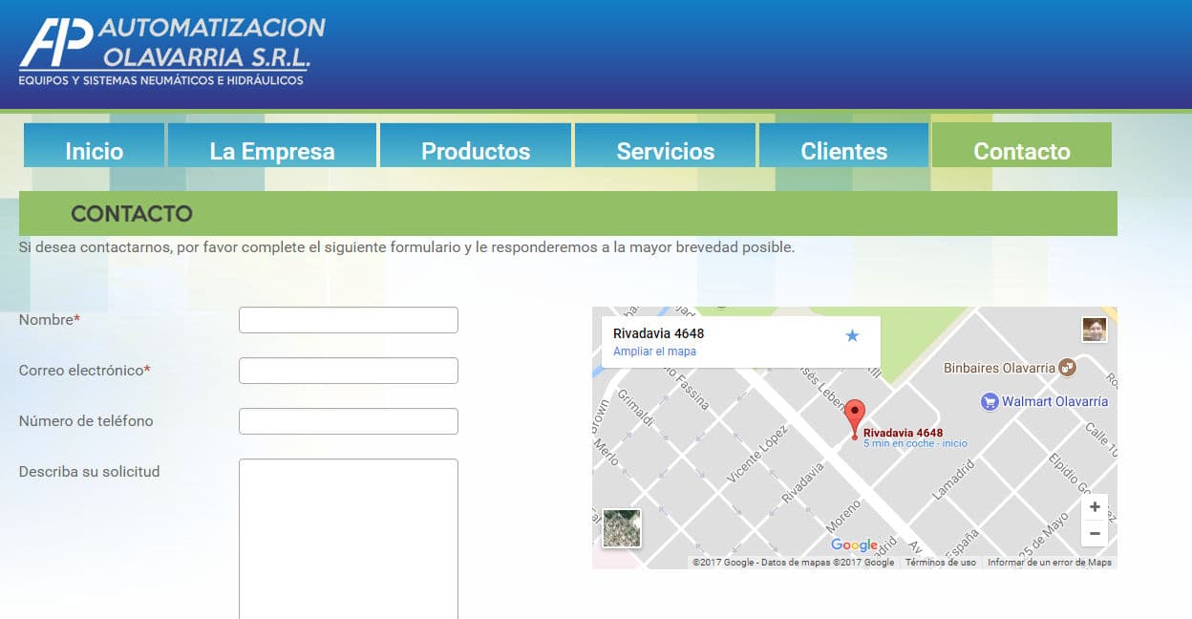Viewport: 1192px width, 619px height.
Task: Click the Google account avatar on map
Action: [1094, 330]
